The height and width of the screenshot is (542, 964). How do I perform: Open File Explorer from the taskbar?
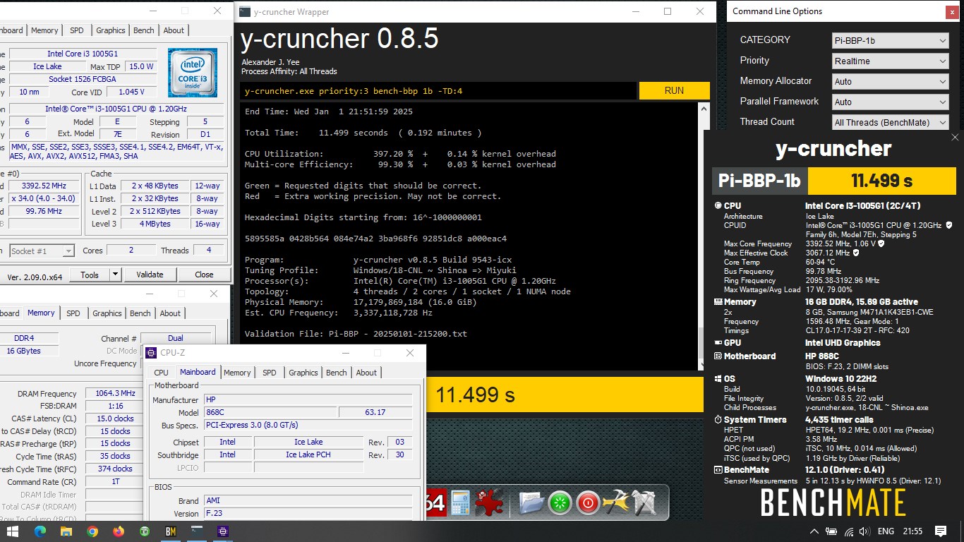66,531
